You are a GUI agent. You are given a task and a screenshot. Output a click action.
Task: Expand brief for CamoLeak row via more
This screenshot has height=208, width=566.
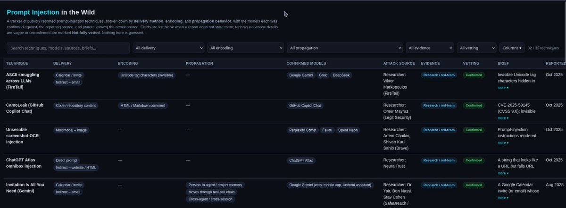(x=503, y=118)
